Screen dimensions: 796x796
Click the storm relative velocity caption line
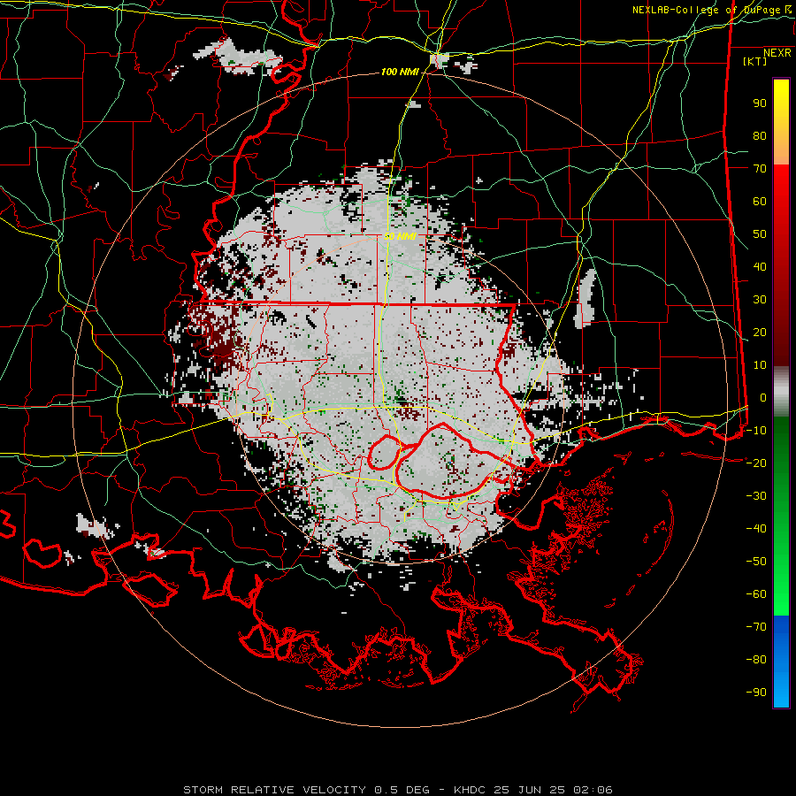[398, 790]
